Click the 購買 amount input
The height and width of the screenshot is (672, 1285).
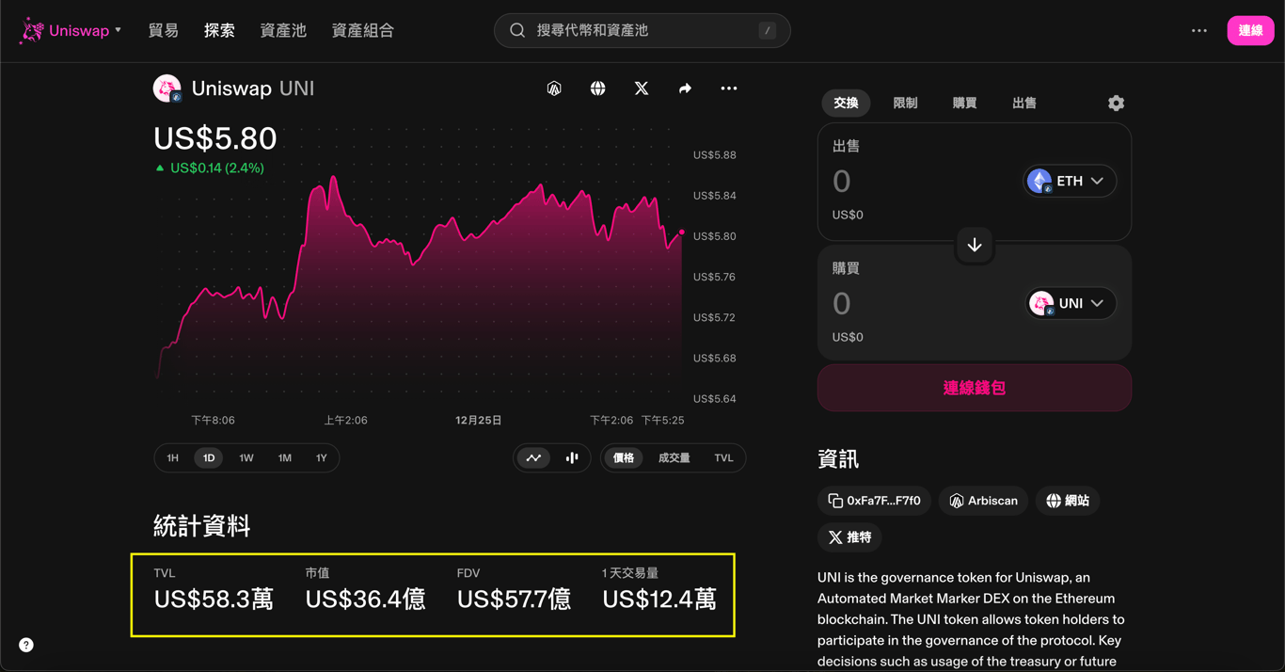[922, 303]
